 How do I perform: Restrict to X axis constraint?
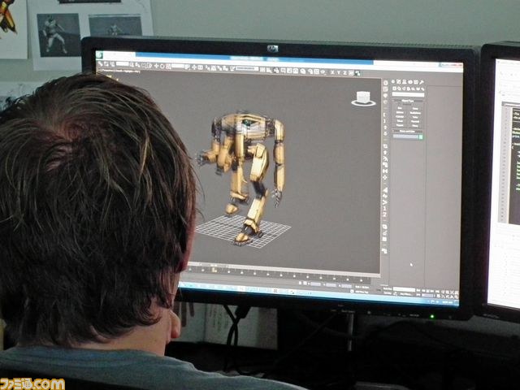click(332, 72)
